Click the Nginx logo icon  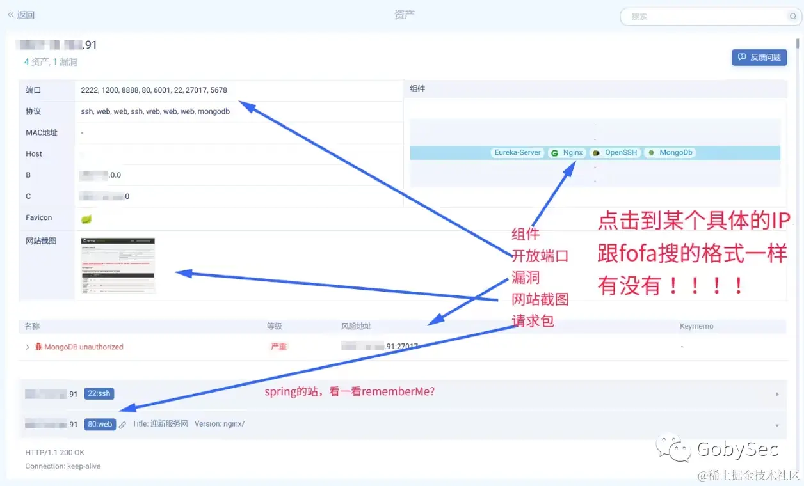[x=555, y=153]
